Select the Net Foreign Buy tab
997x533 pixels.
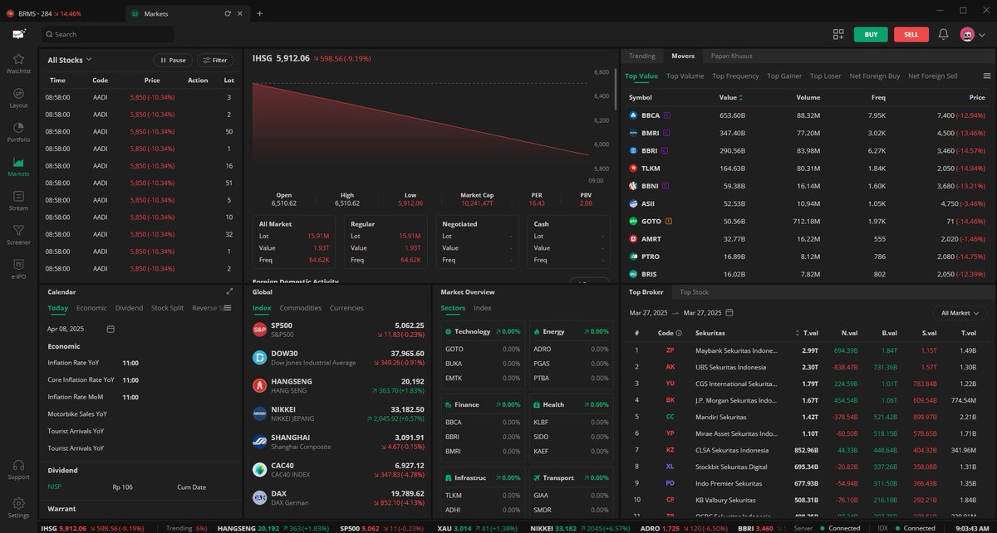[874, 76]
